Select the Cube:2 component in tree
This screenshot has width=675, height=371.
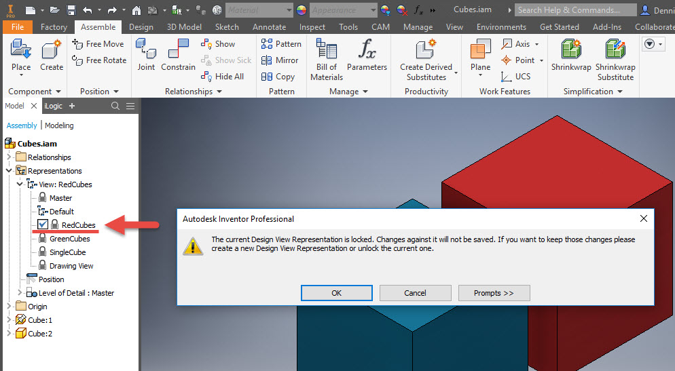point(40,334)
